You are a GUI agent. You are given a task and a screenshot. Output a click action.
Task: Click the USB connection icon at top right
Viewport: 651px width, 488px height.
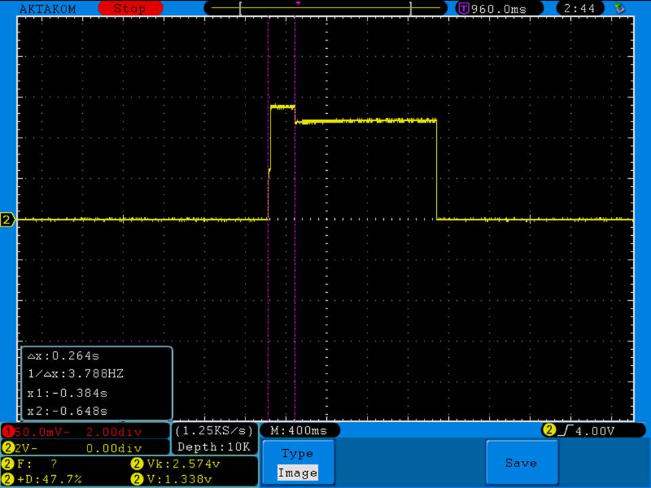[618, 9]
